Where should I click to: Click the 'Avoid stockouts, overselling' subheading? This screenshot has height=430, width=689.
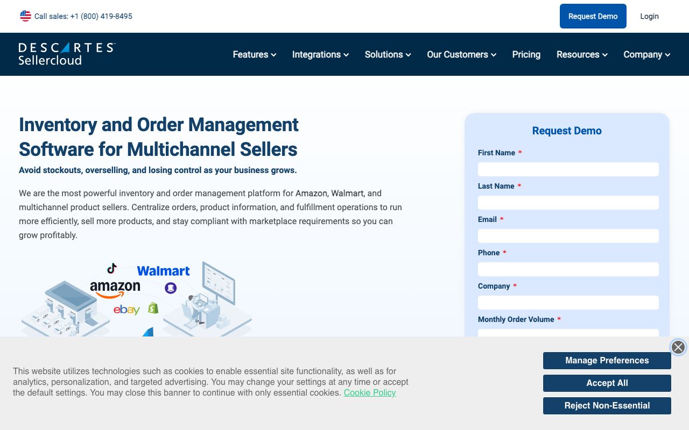point(158,170)
